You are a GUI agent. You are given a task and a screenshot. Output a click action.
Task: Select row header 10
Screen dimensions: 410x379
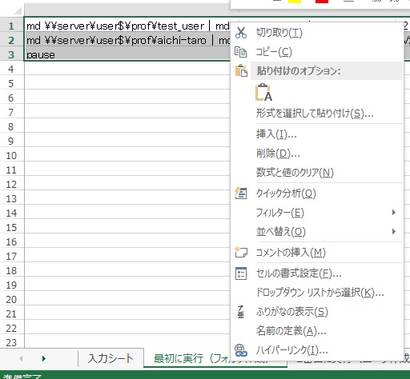click(11, 155)
